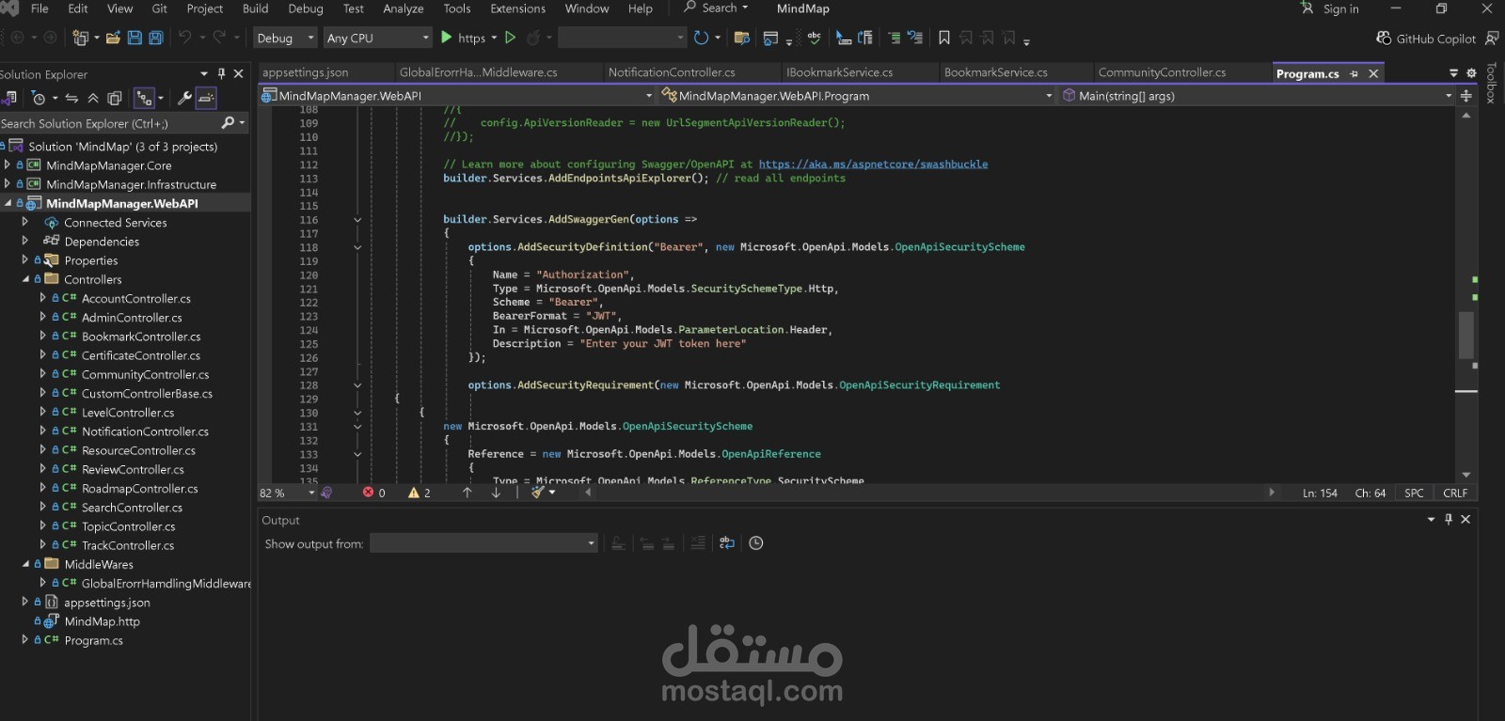The image size is (1505, 721).
Task: Open the Build menu
Action: coord(255,8)
